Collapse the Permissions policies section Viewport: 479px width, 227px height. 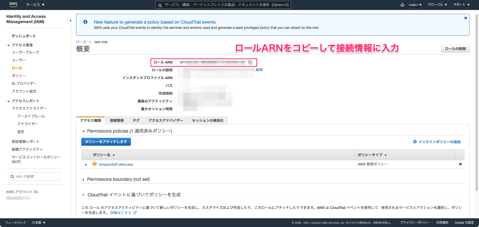84,131
